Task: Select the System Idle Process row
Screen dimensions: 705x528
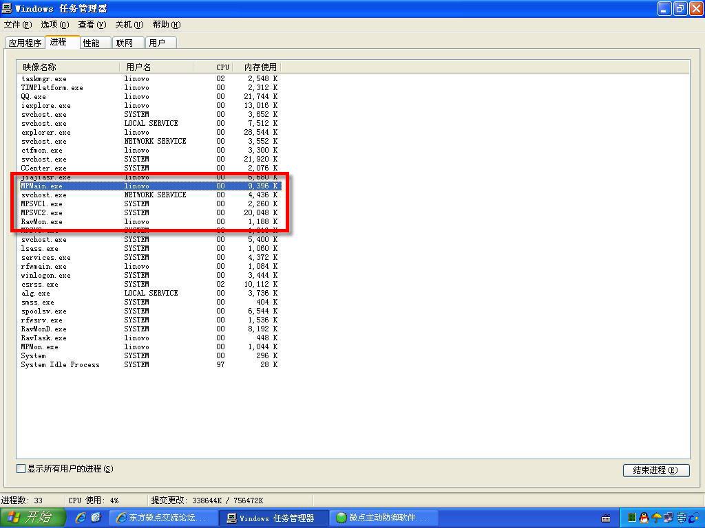Action: click(x=149, y=364)
